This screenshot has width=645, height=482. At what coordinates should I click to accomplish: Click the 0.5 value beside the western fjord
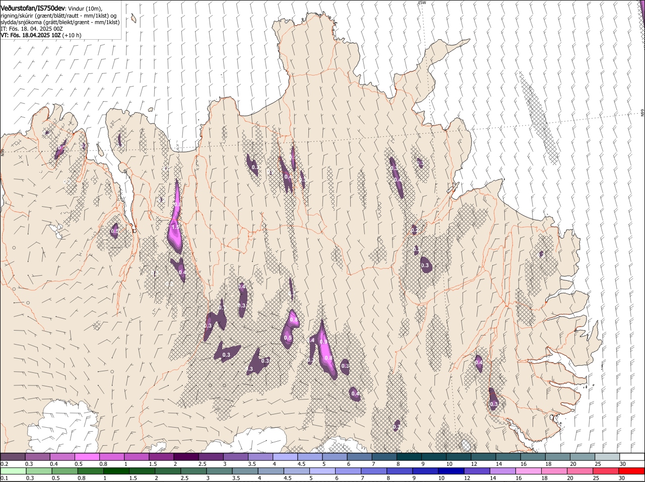114,231
